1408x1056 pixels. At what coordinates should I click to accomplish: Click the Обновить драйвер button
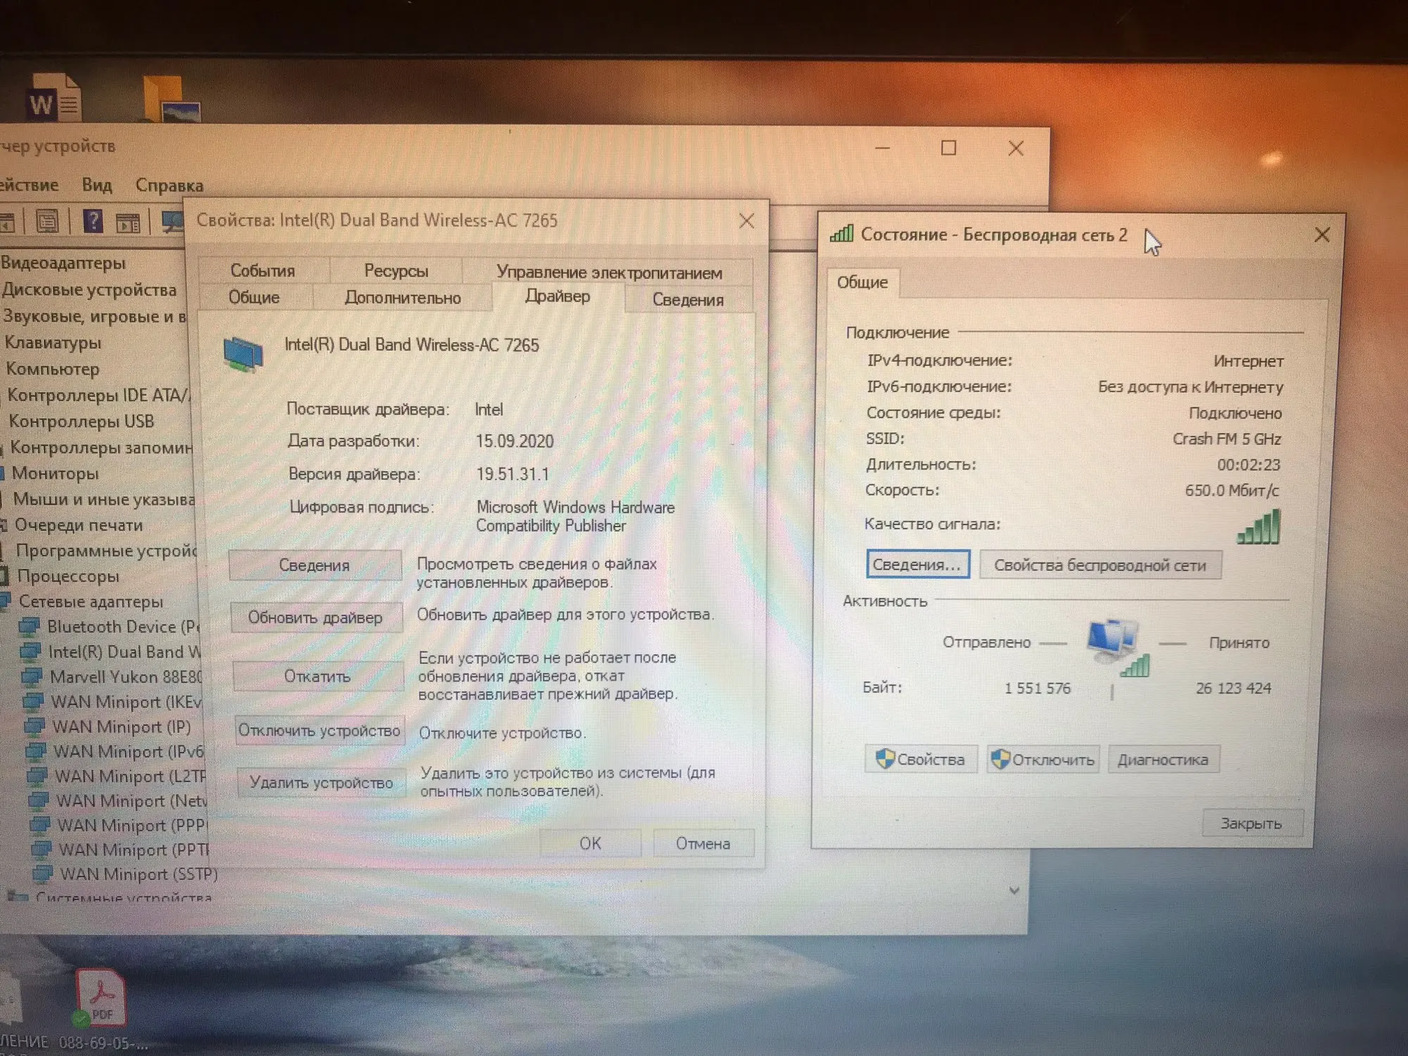pyautogui.click(x=315, y=618)
